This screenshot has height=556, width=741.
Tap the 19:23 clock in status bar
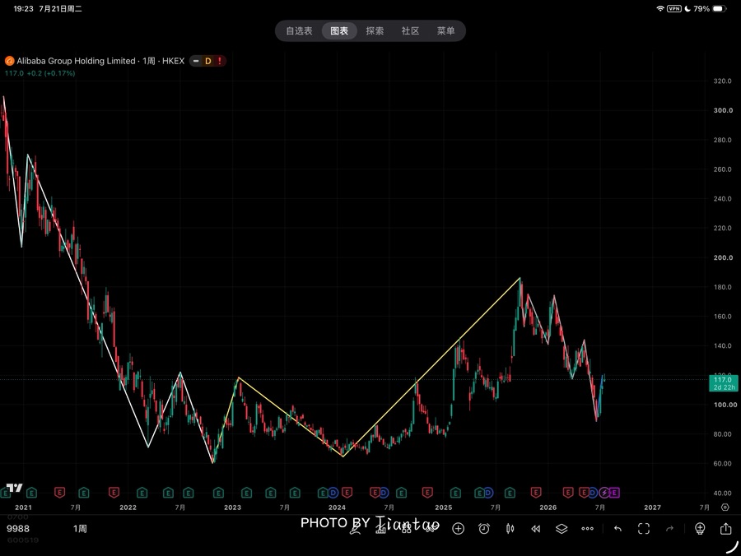[x=23, y=8]
